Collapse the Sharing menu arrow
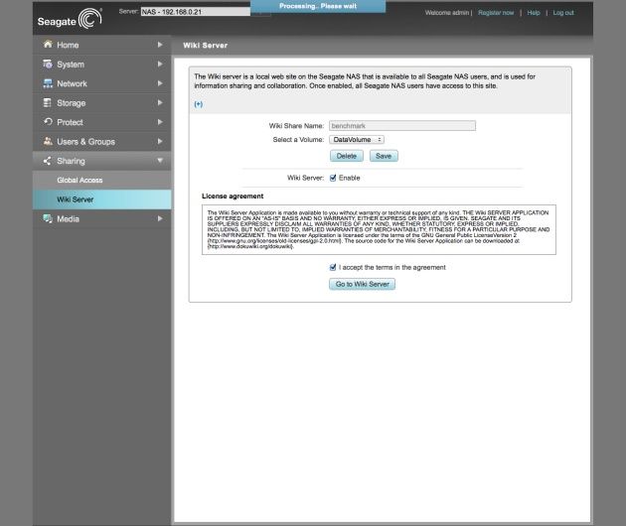626x526 pixels. [160, 161]
